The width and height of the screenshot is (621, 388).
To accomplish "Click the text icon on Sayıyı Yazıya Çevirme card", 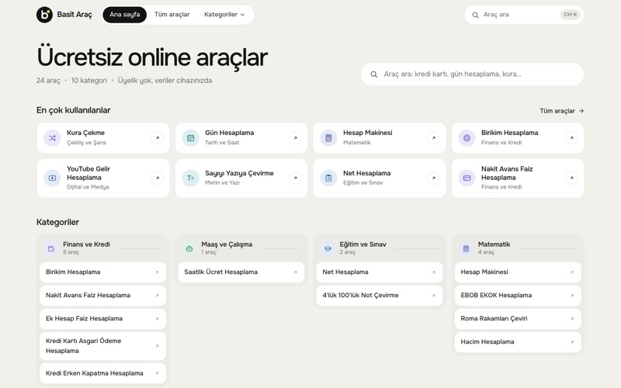I will click(x=190, y=178).
